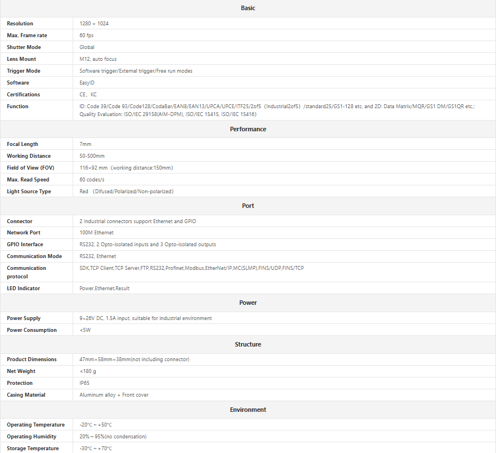The image size is (496, 453).
Task: Click the Structure section header
Action: coord(248,344)
